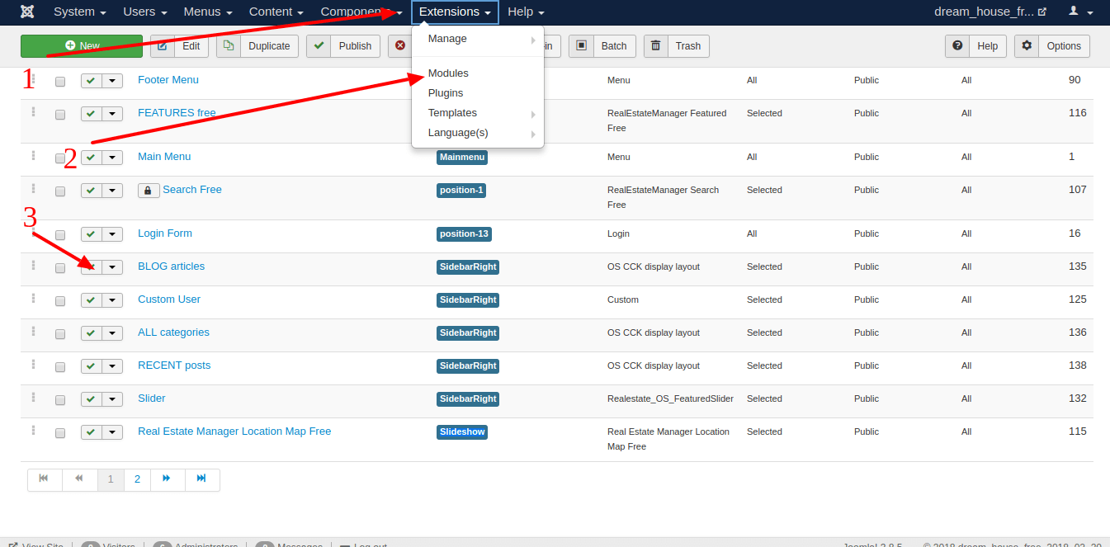Viewport: 1110px width, 547px height.
Task: Open status dropdown arrow for Login Form
Action: [x=112, y=234]
